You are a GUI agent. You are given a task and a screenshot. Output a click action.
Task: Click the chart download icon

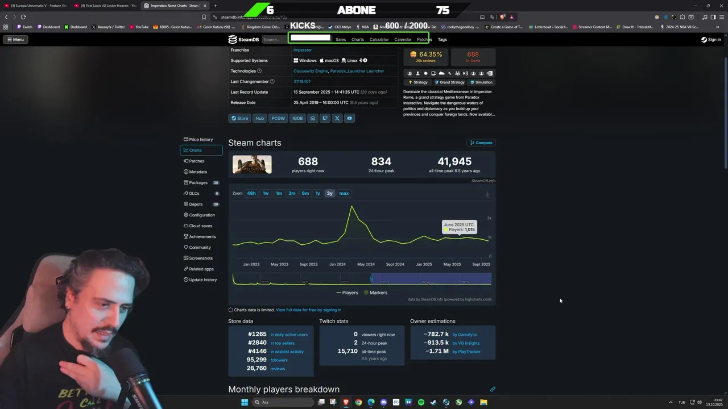pos(487,194)
